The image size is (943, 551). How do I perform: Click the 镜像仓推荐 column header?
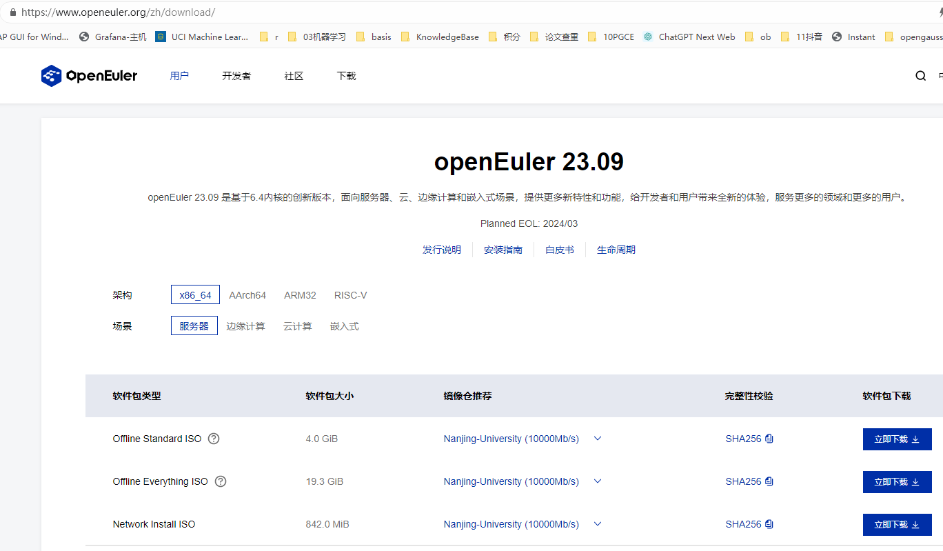pyautogui.click(x=467, y=396)
